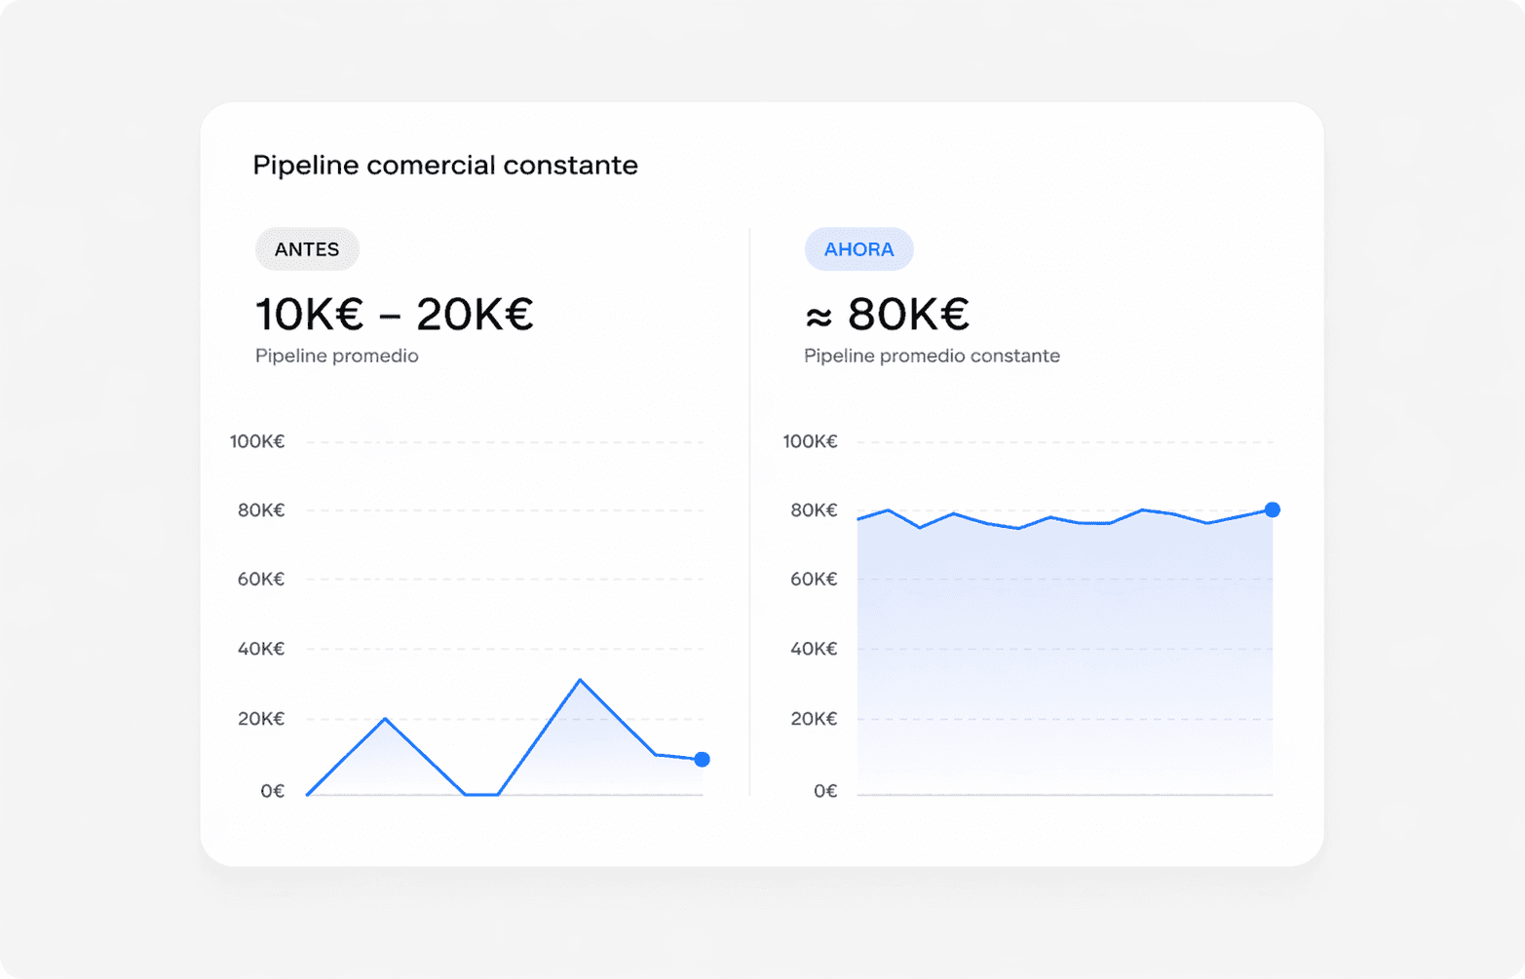The image size is (1525, 979).
Task: Click the blue endpoint dot on right chart
Action: pyautogui.click(x=1273, y=508)
